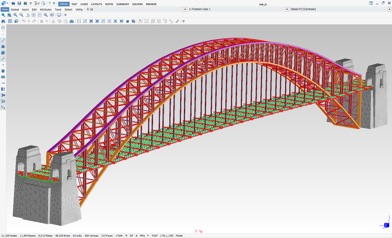Open the Utility menu
392x238 pixels.
pyautogui.click(x=79, y=9)
